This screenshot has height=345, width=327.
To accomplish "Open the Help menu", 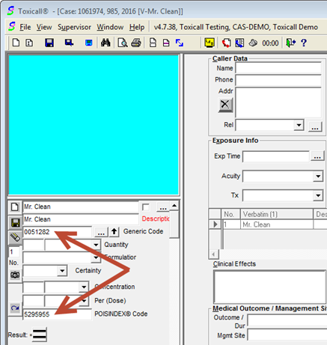I will click(137, 27).
